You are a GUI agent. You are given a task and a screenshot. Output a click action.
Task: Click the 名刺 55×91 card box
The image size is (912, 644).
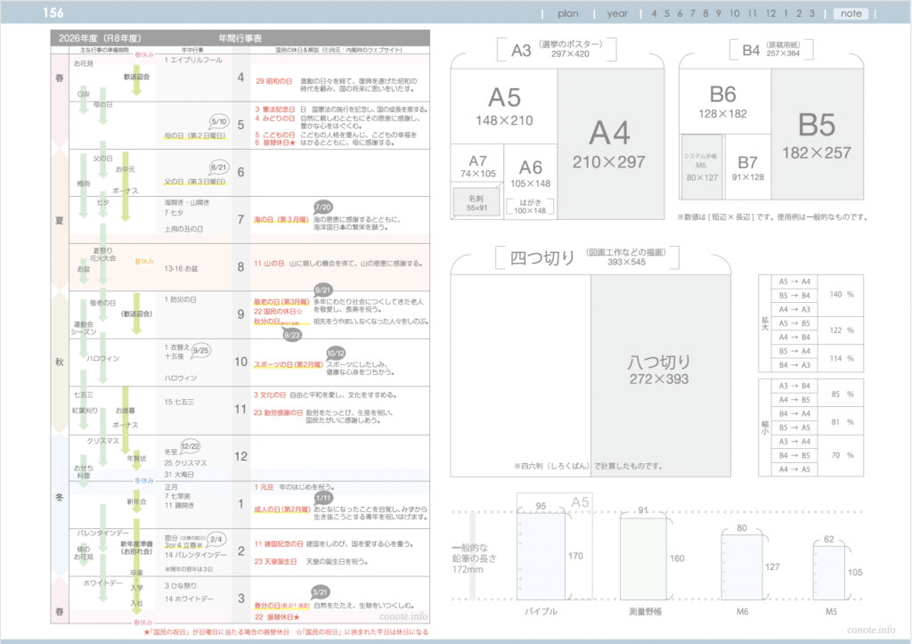[x=476, y=204]
